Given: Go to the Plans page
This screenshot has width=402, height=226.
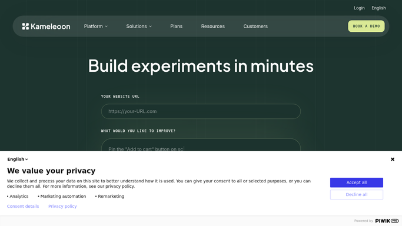Looking at the screenshot, I should [176, 26].
